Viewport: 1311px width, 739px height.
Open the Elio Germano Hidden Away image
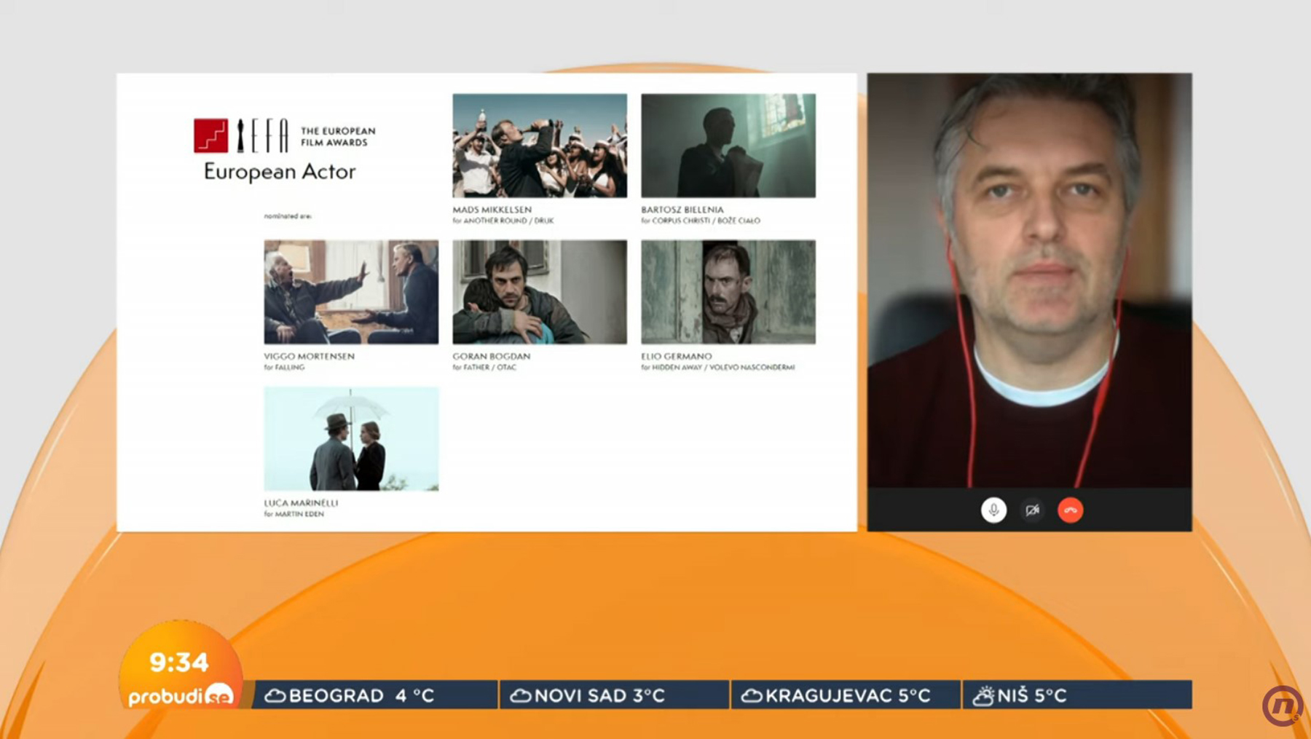tap(728, 292)
